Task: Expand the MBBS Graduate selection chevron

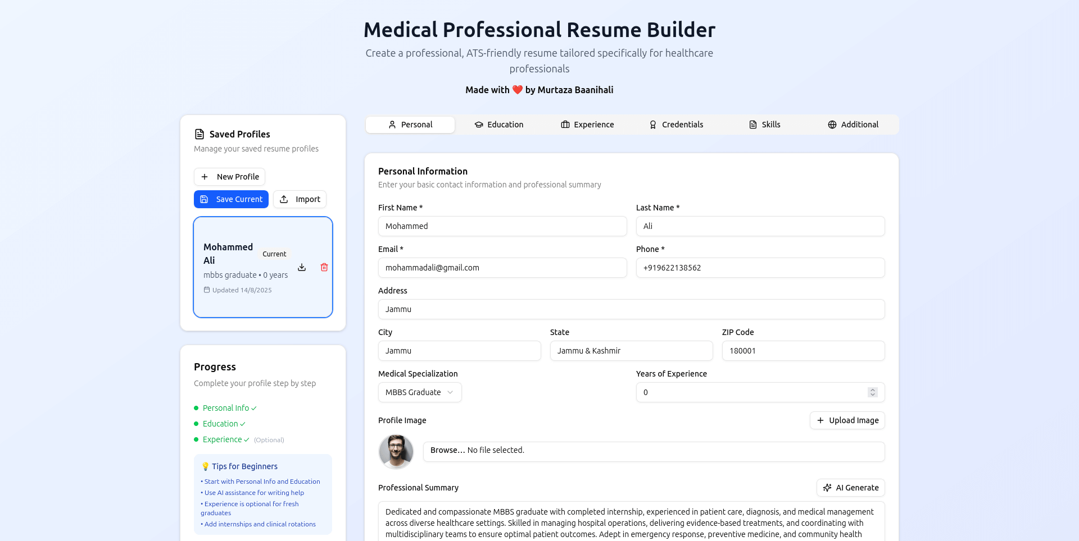Action: [450, 392]
